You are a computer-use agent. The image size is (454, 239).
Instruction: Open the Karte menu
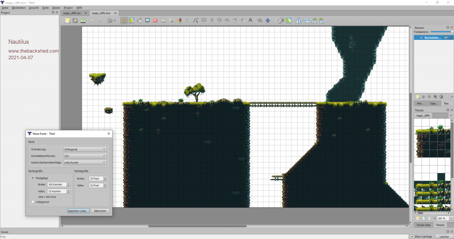pyautogui.click(x=45, y=8)
